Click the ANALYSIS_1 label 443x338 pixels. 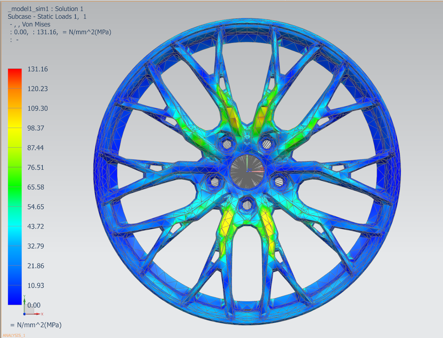[x=14, y=336]
